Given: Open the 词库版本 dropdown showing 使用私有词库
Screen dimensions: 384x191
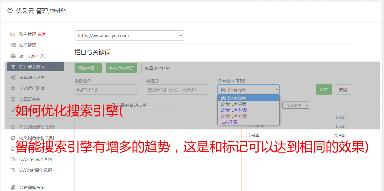Looking at the screenshot, I should pyautogui.click(x=248, y=89).
